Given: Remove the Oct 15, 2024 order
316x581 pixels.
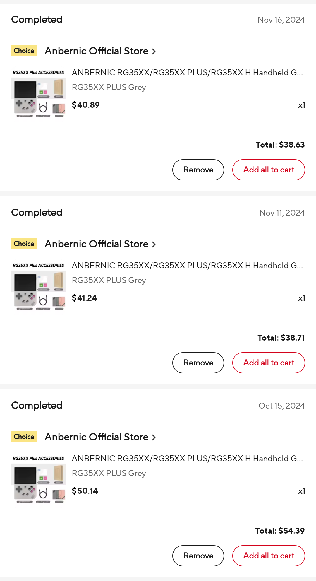Looking at the screenshot, I should click(x=198, y=556).
